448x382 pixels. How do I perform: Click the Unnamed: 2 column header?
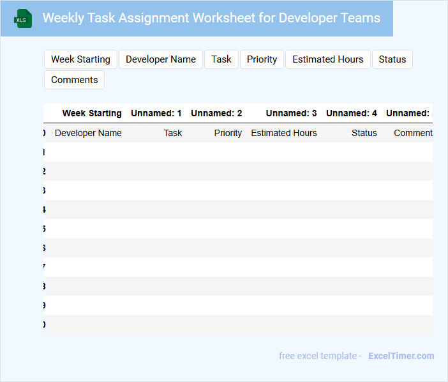[x=216, y=113]
